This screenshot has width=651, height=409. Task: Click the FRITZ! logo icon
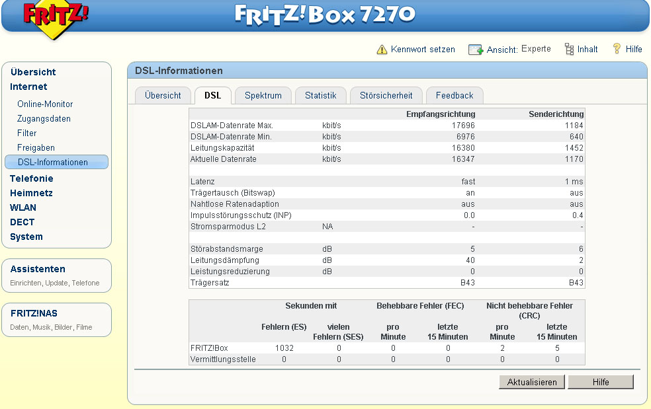[x=56, y=20]
